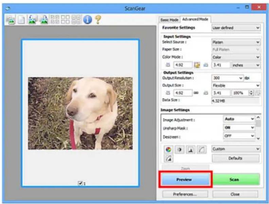
Task: Open the Favorite Settings dropdown
Action: click(236, 28)
